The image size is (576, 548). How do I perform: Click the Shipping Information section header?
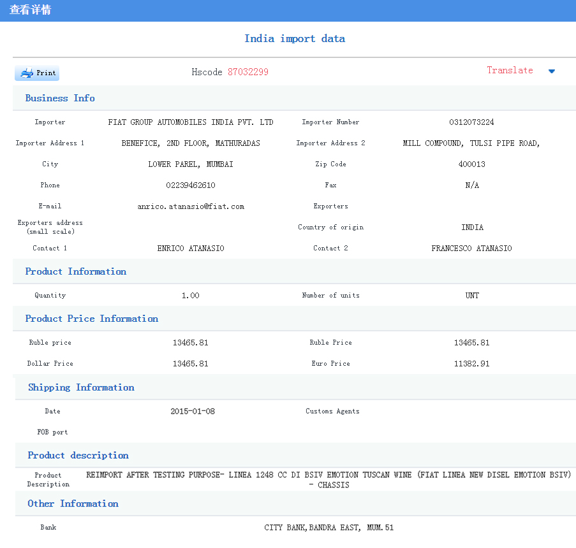(x=81, y=387)
